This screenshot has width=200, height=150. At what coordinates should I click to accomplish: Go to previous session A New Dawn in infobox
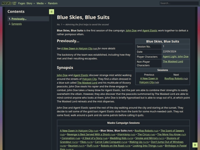coord(149,80)
